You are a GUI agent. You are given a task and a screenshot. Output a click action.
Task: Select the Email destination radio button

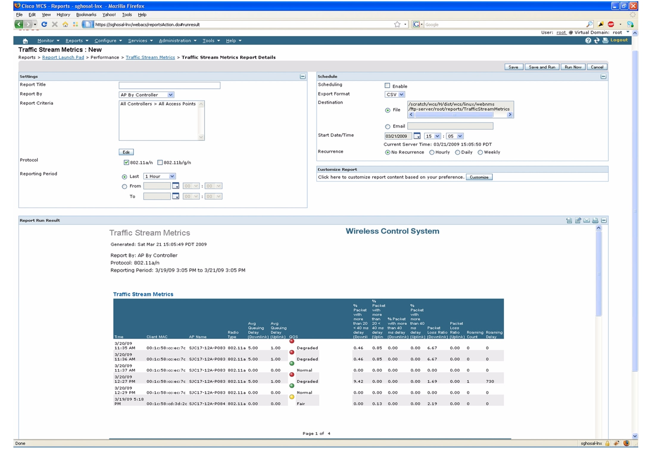[x=387, y=126]
